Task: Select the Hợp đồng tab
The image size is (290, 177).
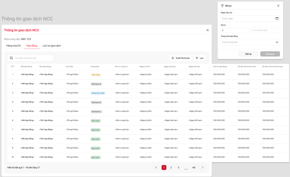Action: [32, 46]
